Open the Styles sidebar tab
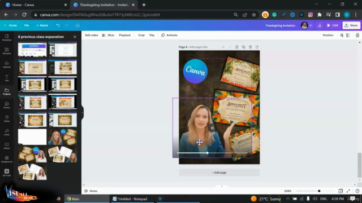This screenshot has width=362, height=203. [7, 119]
